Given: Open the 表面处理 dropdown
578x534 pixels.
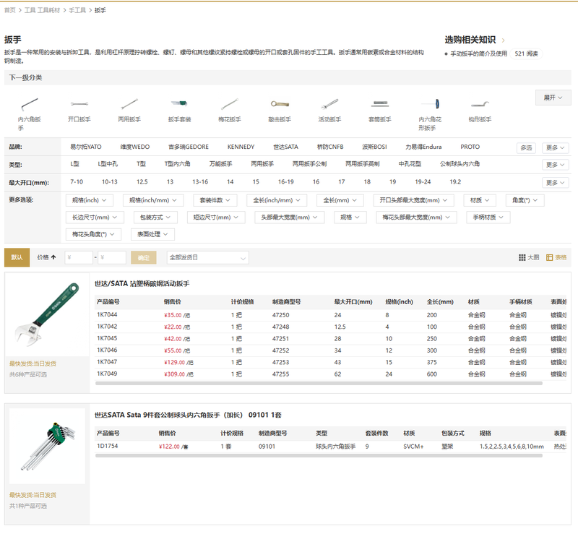Looking at the screenshot, I should [152, 234].
